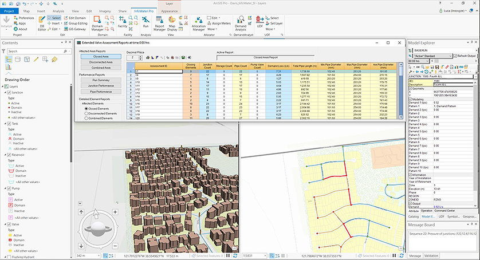The image size is (480, 260).
Task: Open the Active Standard dropdown in Model Explorer
Action: click(x=450, y=56)
